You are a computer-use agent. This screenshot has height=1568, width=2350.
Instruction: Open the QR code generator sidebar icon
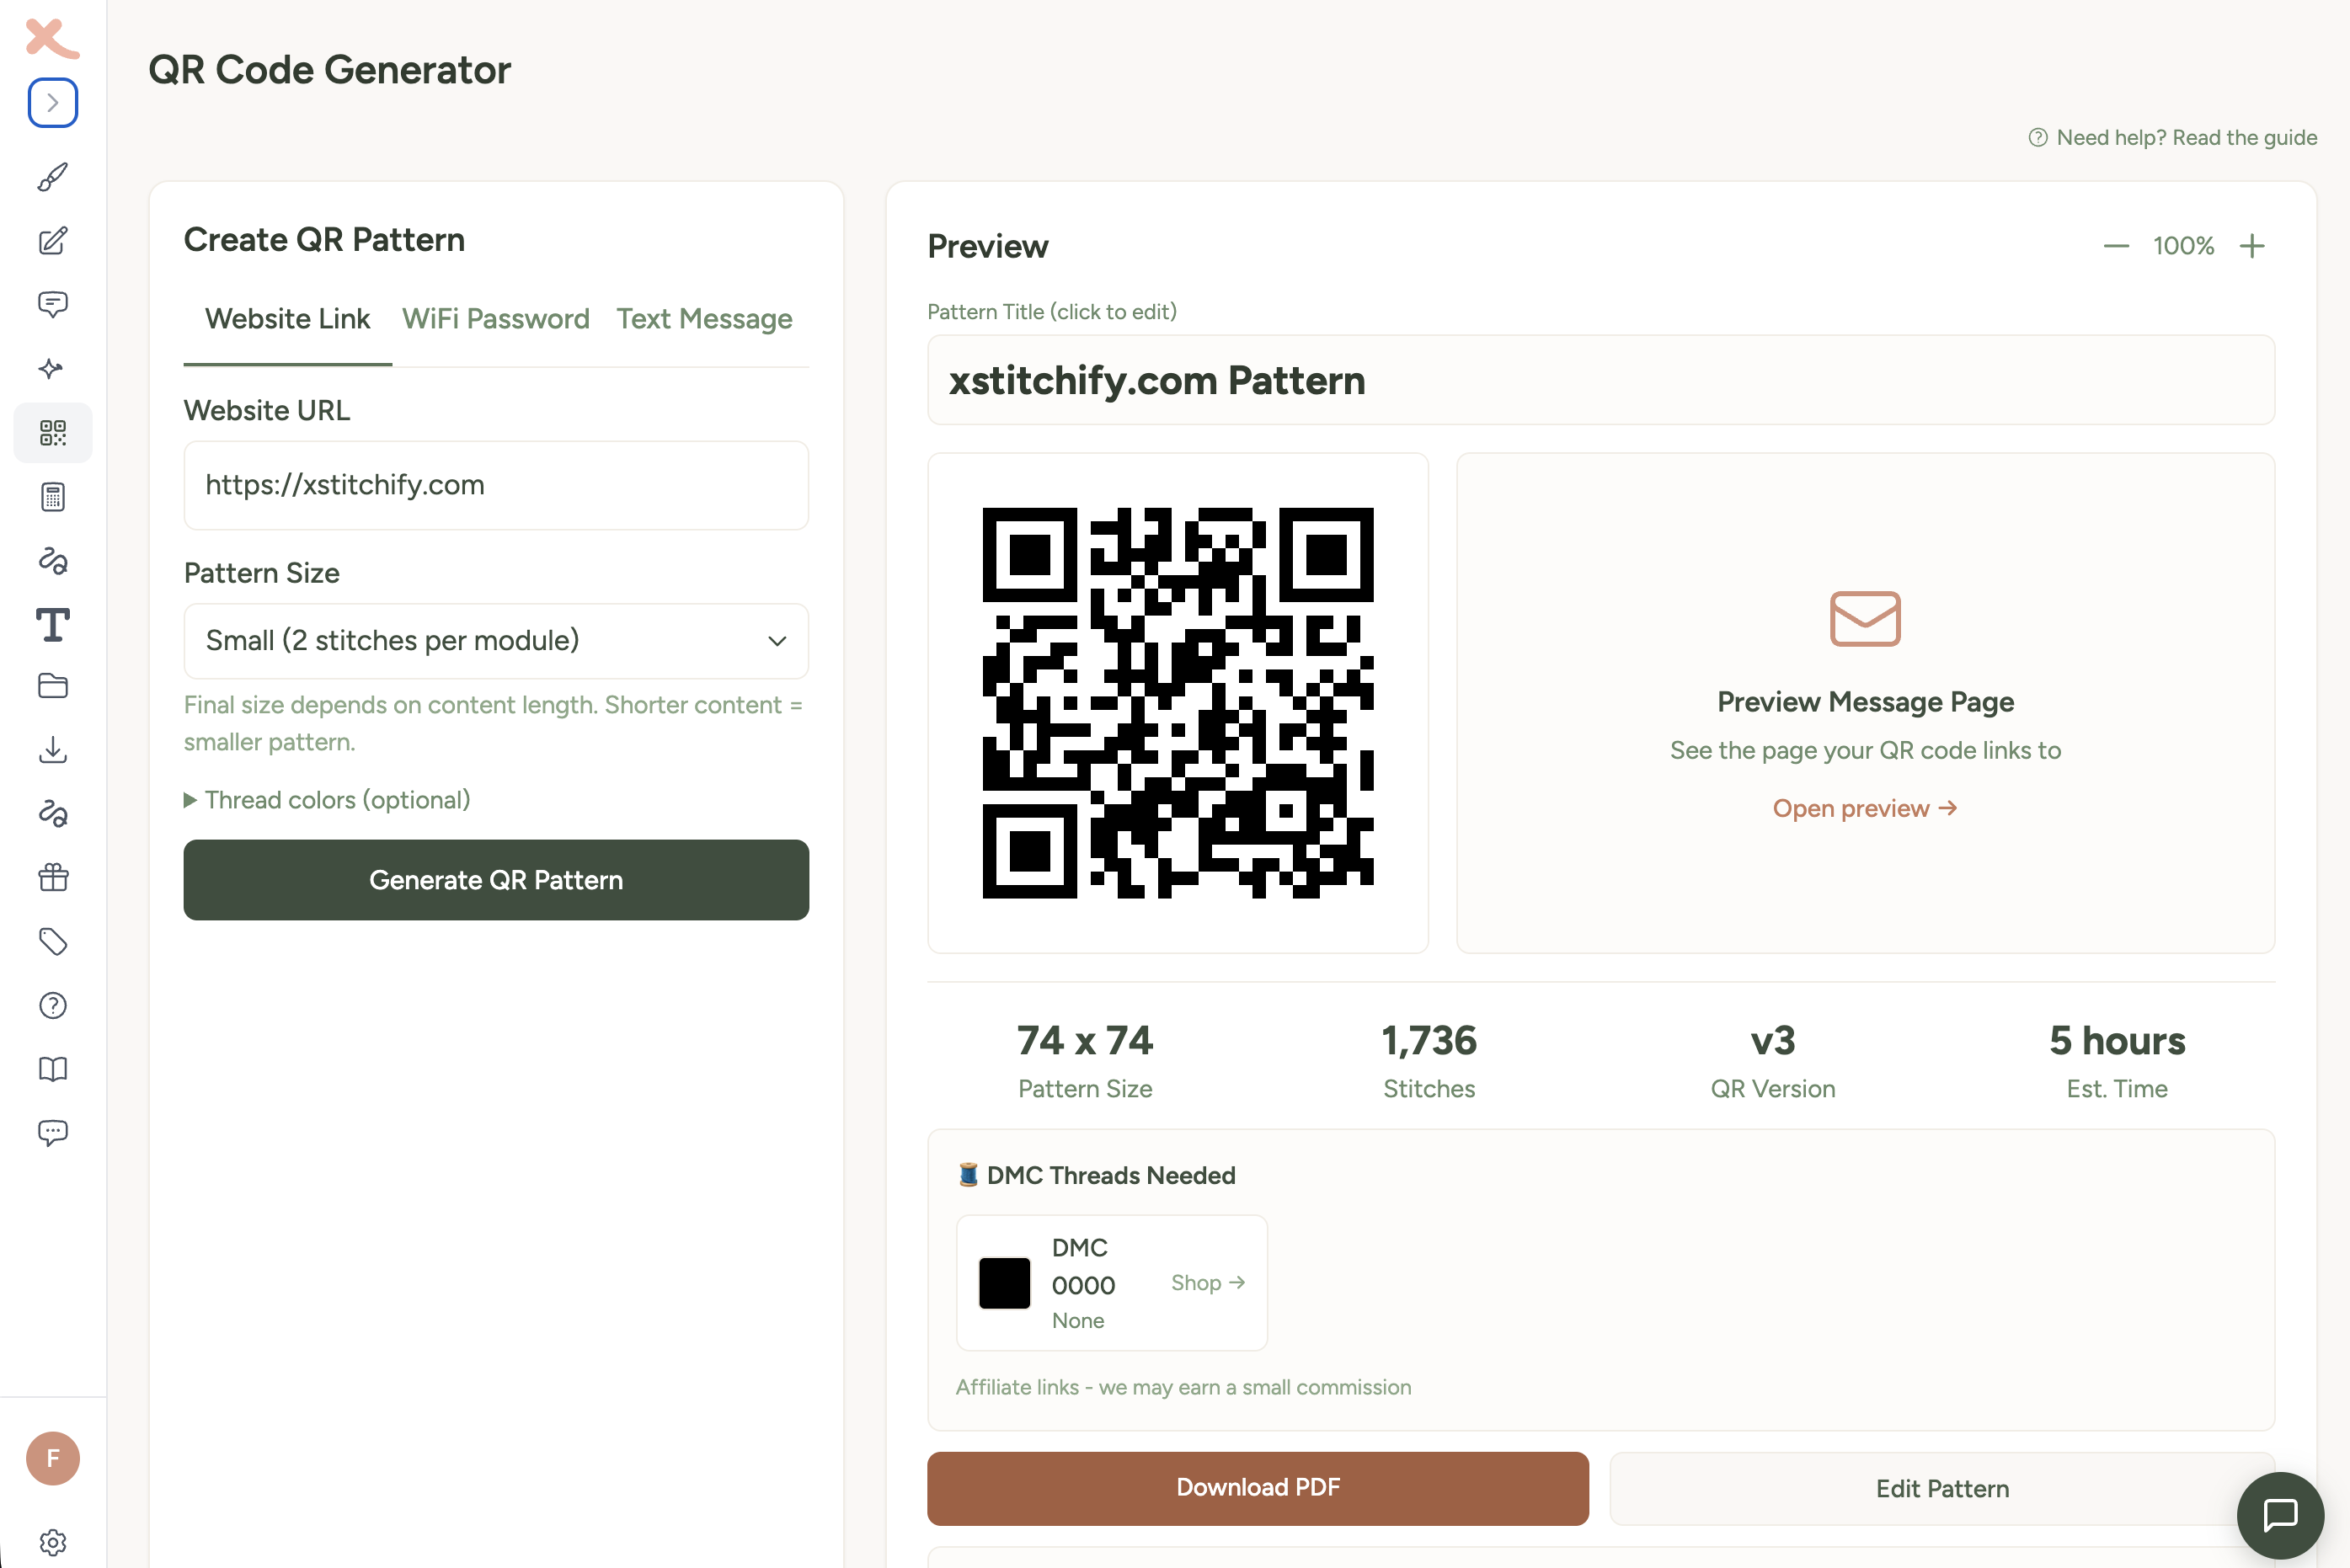click(x=53, y=432)
